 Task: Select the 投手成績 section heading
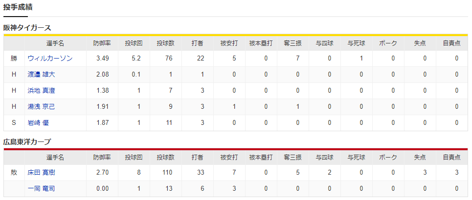point(18,7)
